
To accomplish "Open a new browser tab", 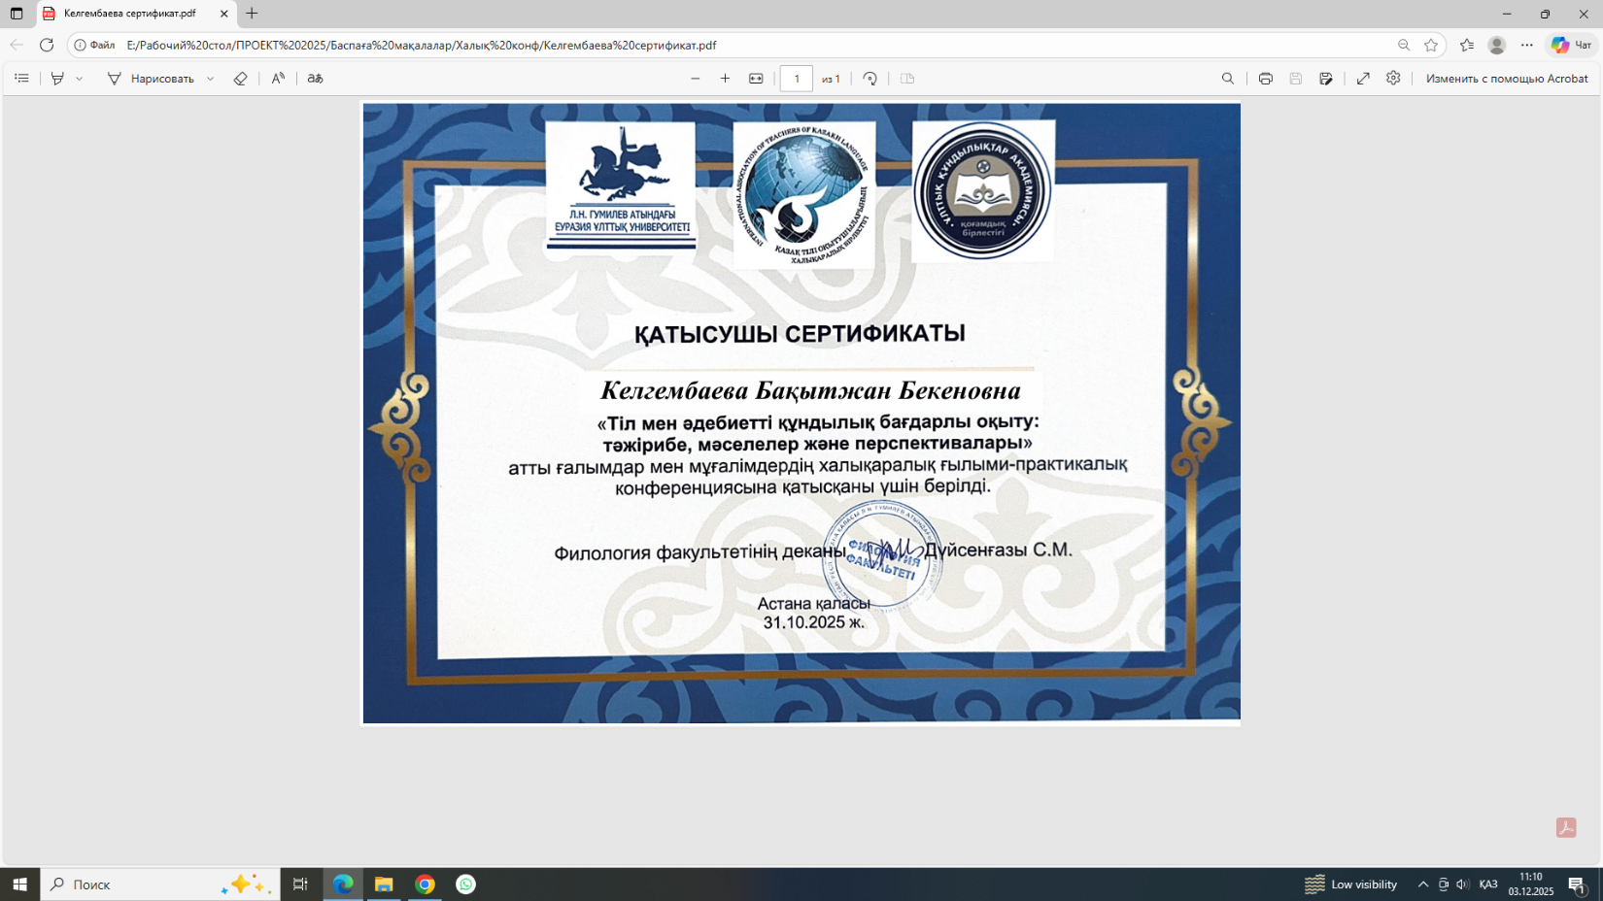I will pos(252,14).
